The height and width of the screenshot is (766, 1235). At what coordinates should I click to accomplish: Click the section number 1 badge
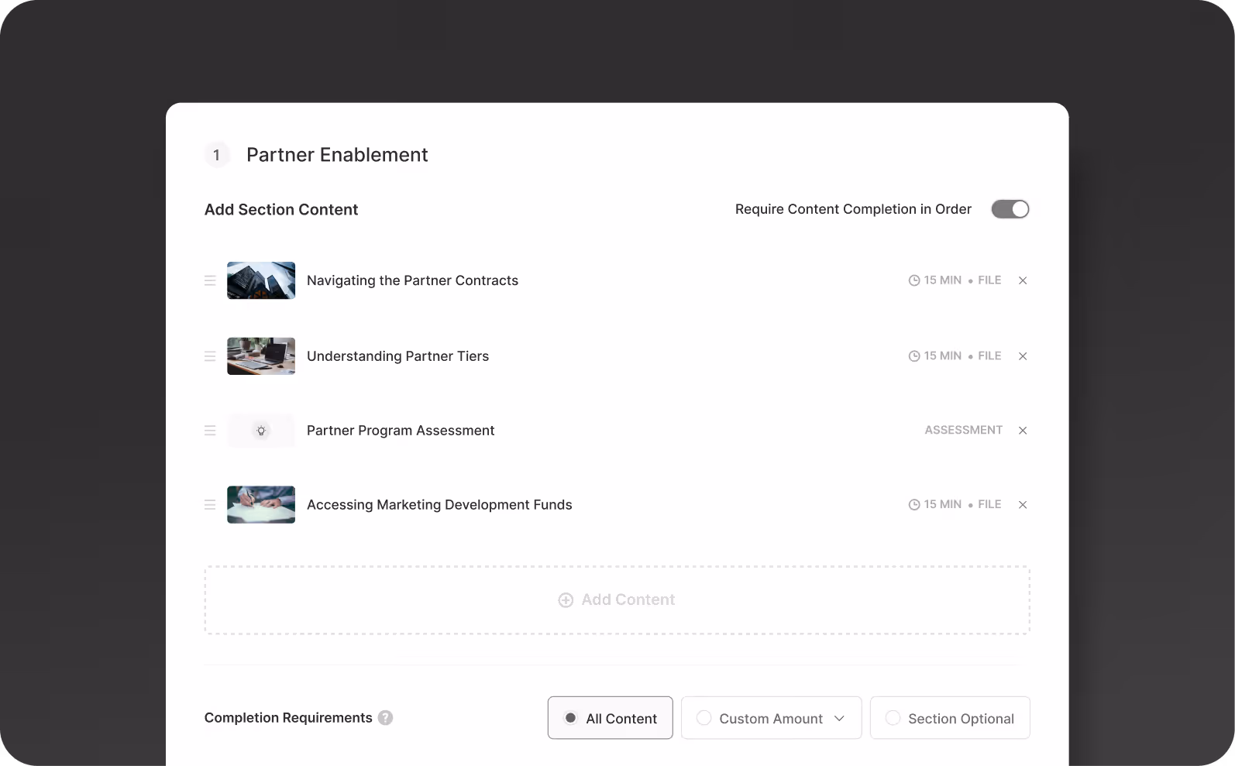[217, 155]
